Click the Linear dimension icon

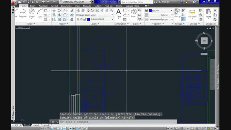coord(125,10)
